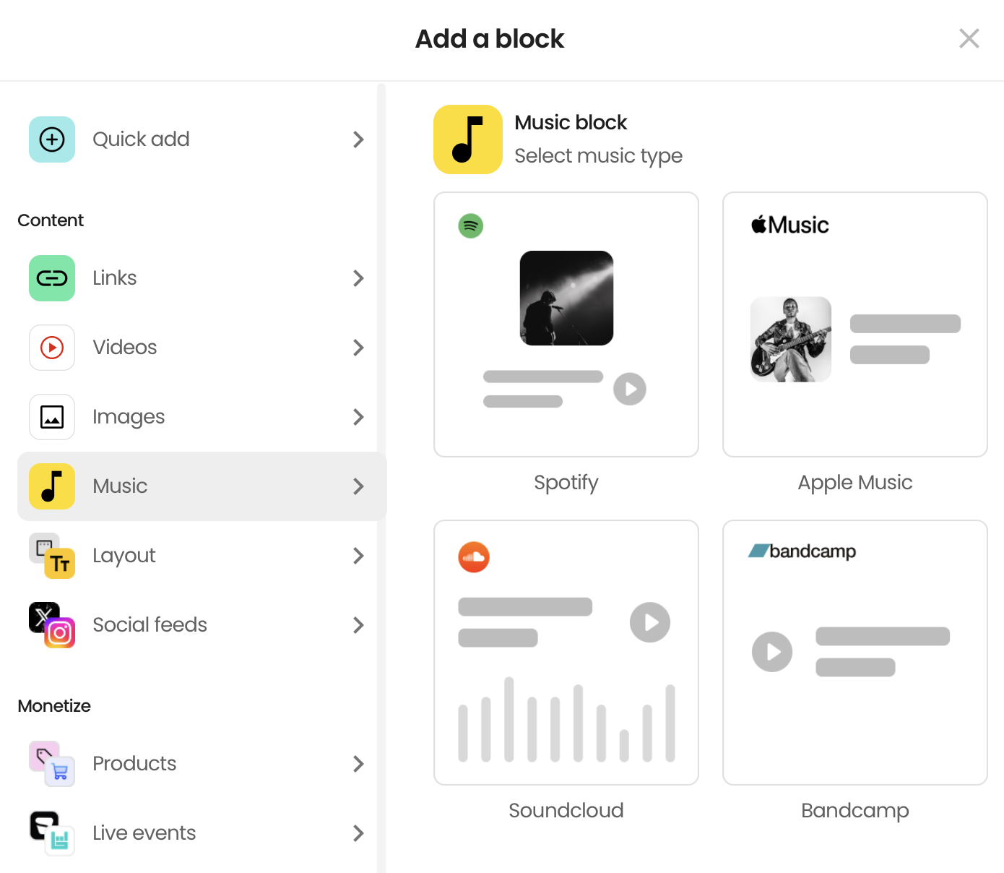Select the Bandcamp music type card
This screenshot has width=1004, height=873.
click(855, 653)
